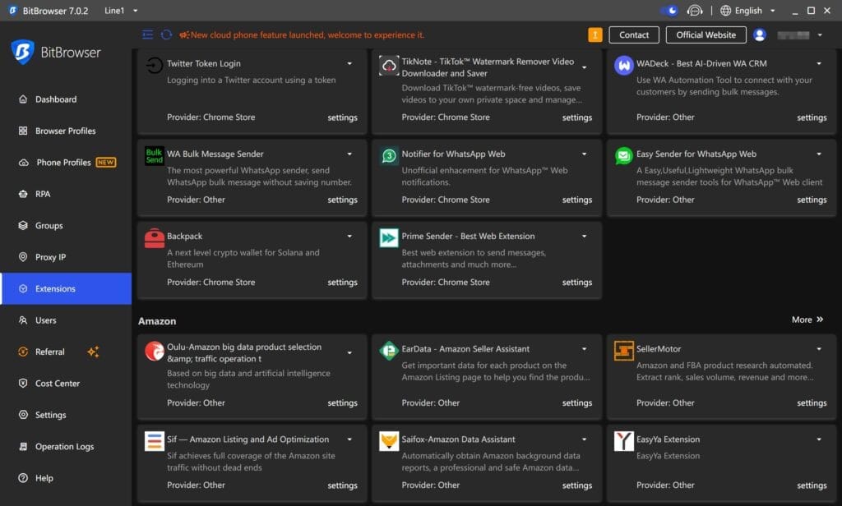The image size is (842, 506).
Task: Click the Prime Sender extension icon
Action: 389,237
